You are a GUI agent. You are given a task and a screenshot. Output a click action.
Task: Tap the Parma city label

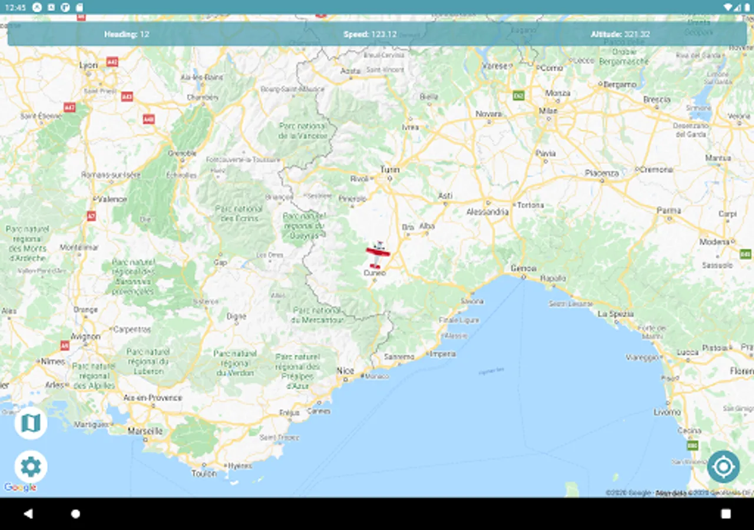coord(669,210)
